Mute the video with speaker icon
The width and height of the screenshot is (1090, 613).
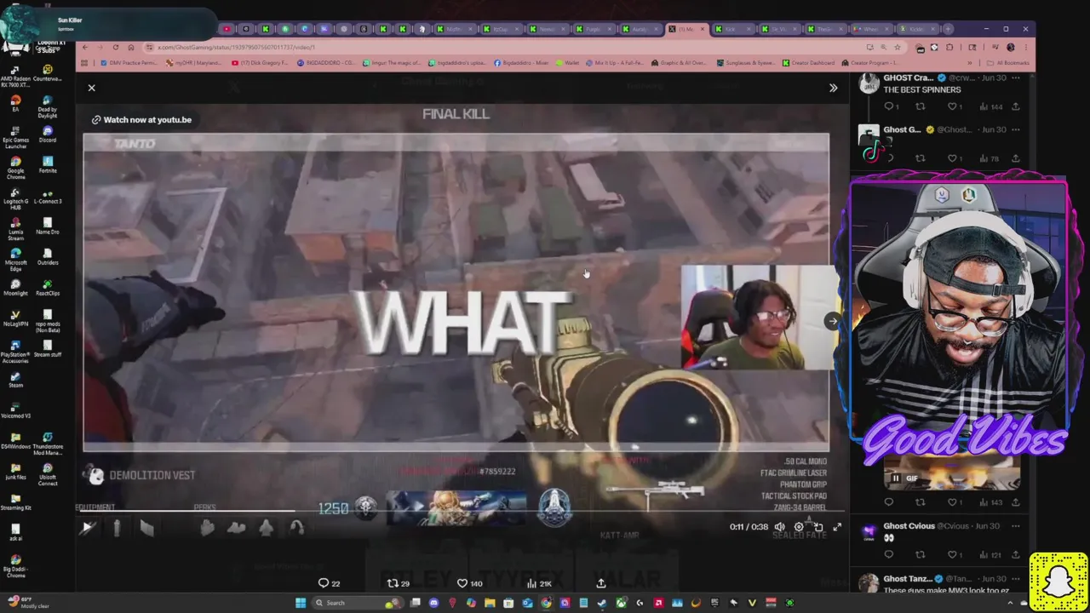(x=779, y=527)
